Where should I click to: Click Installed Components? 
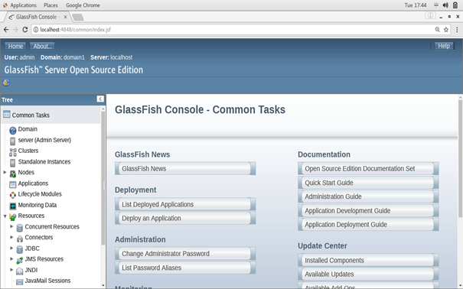point(368,261)
